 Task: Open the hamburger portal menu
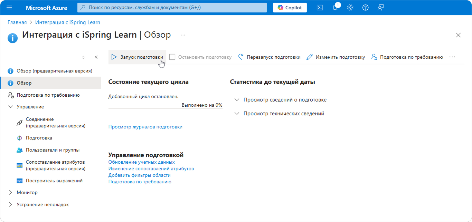coord(9,8)
